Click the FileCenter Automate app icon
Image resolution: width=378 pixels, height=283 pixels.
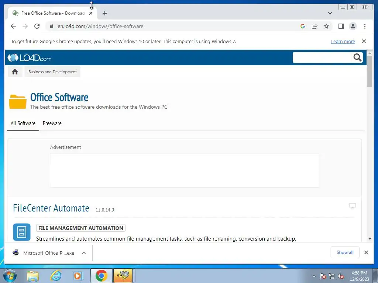[22, 232]
